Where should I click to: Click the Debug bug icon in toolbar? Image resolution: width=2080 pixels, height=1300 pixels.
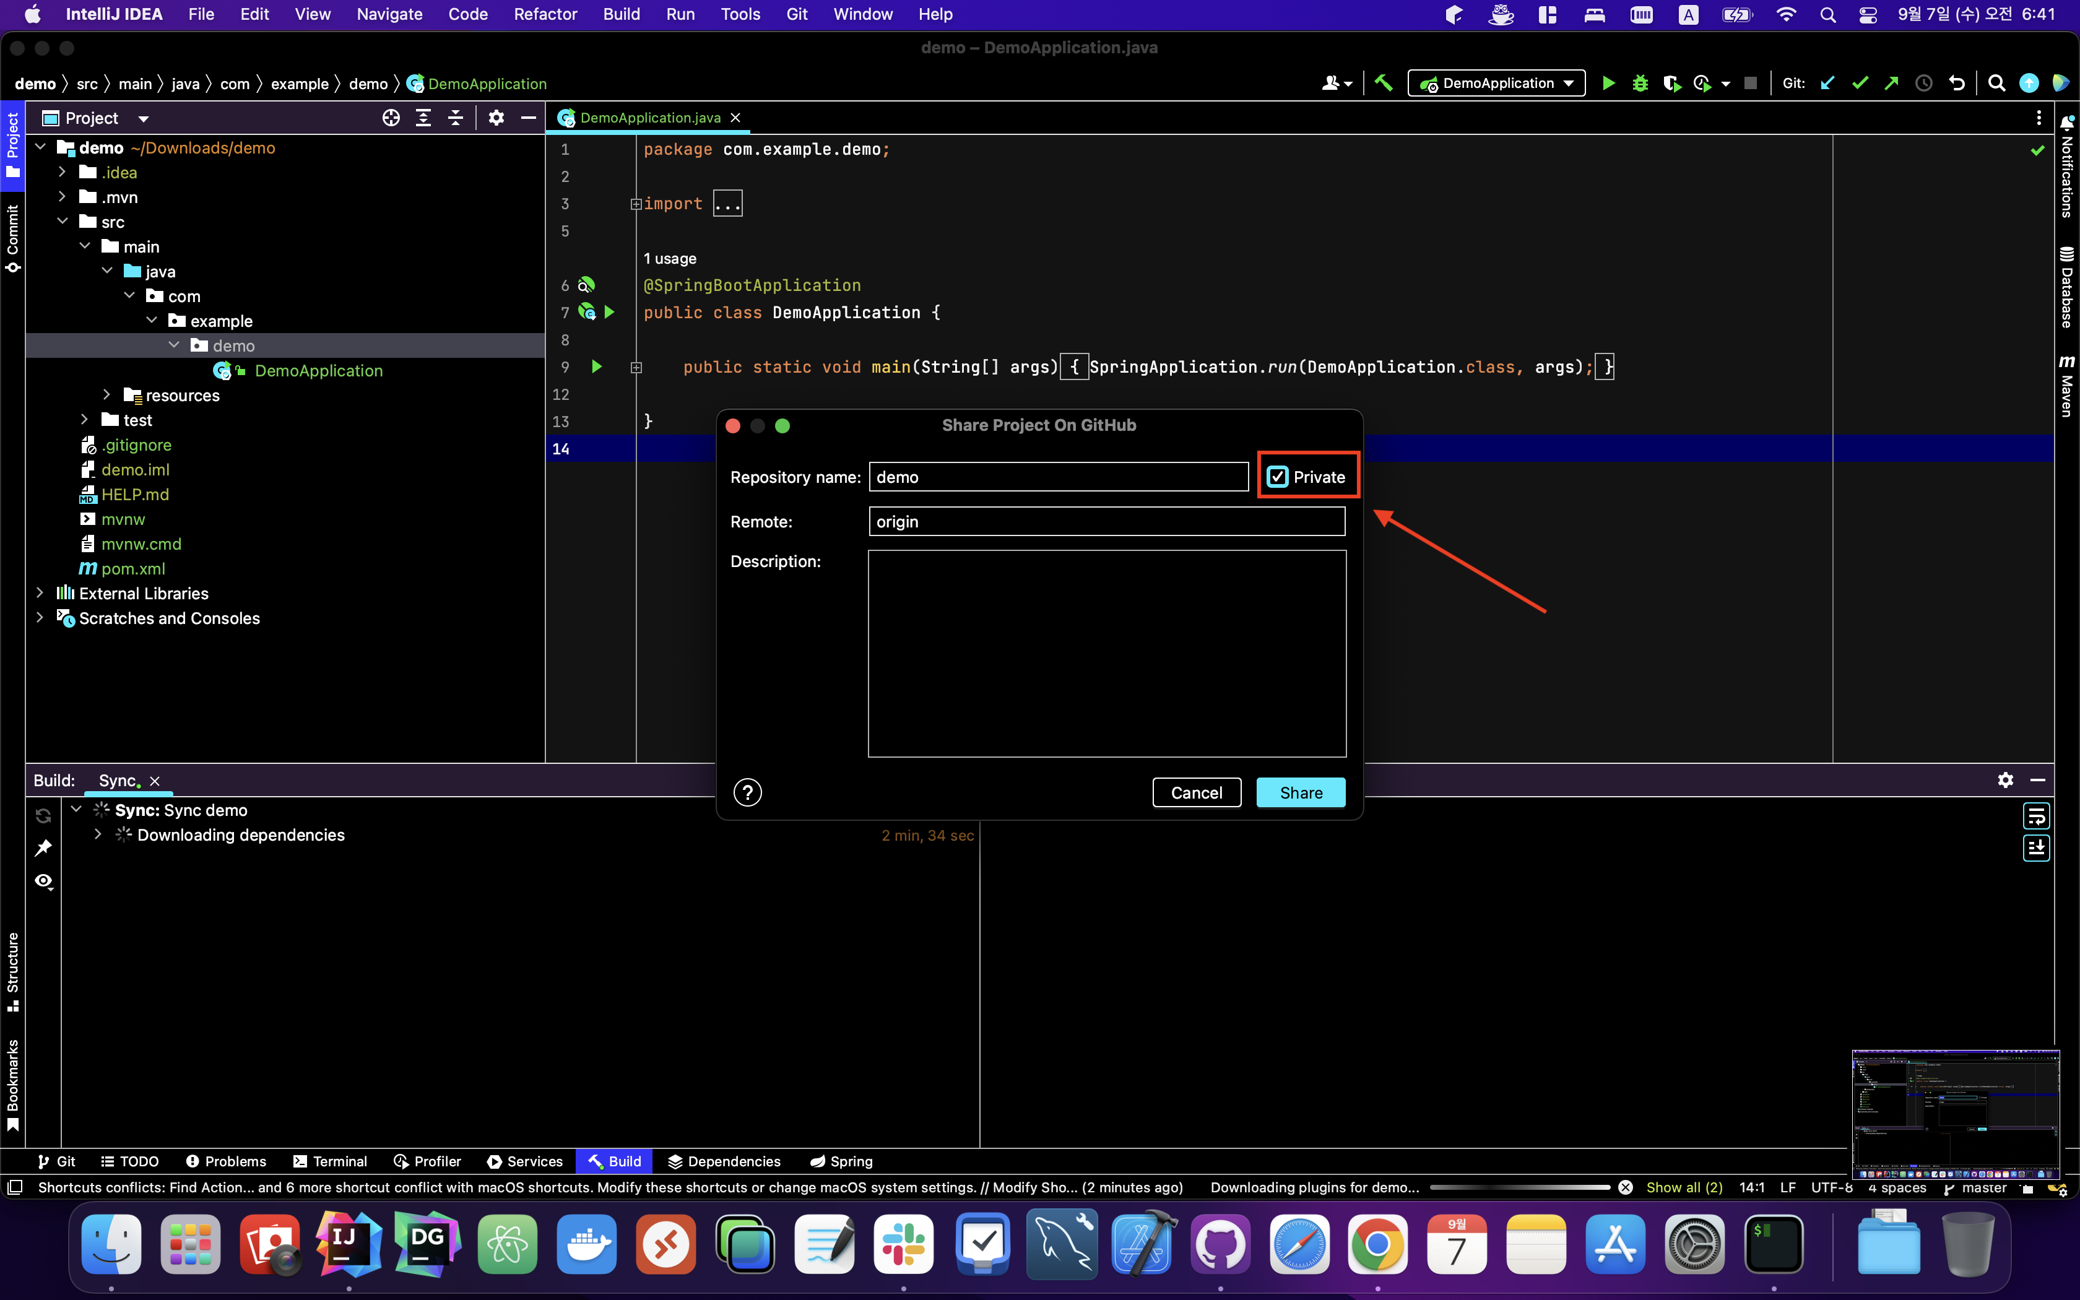(x=1640, y=84)
